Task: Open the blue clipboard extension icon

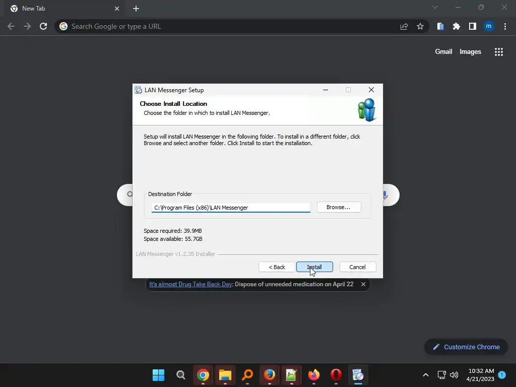Action: pos(440,26)
